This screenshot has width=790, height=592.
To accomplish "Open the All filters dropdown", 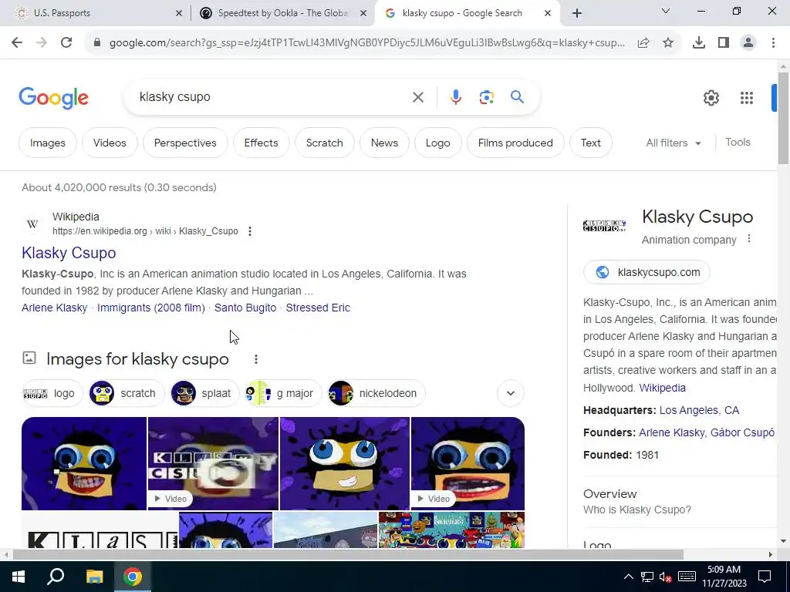I will (674, 143).
